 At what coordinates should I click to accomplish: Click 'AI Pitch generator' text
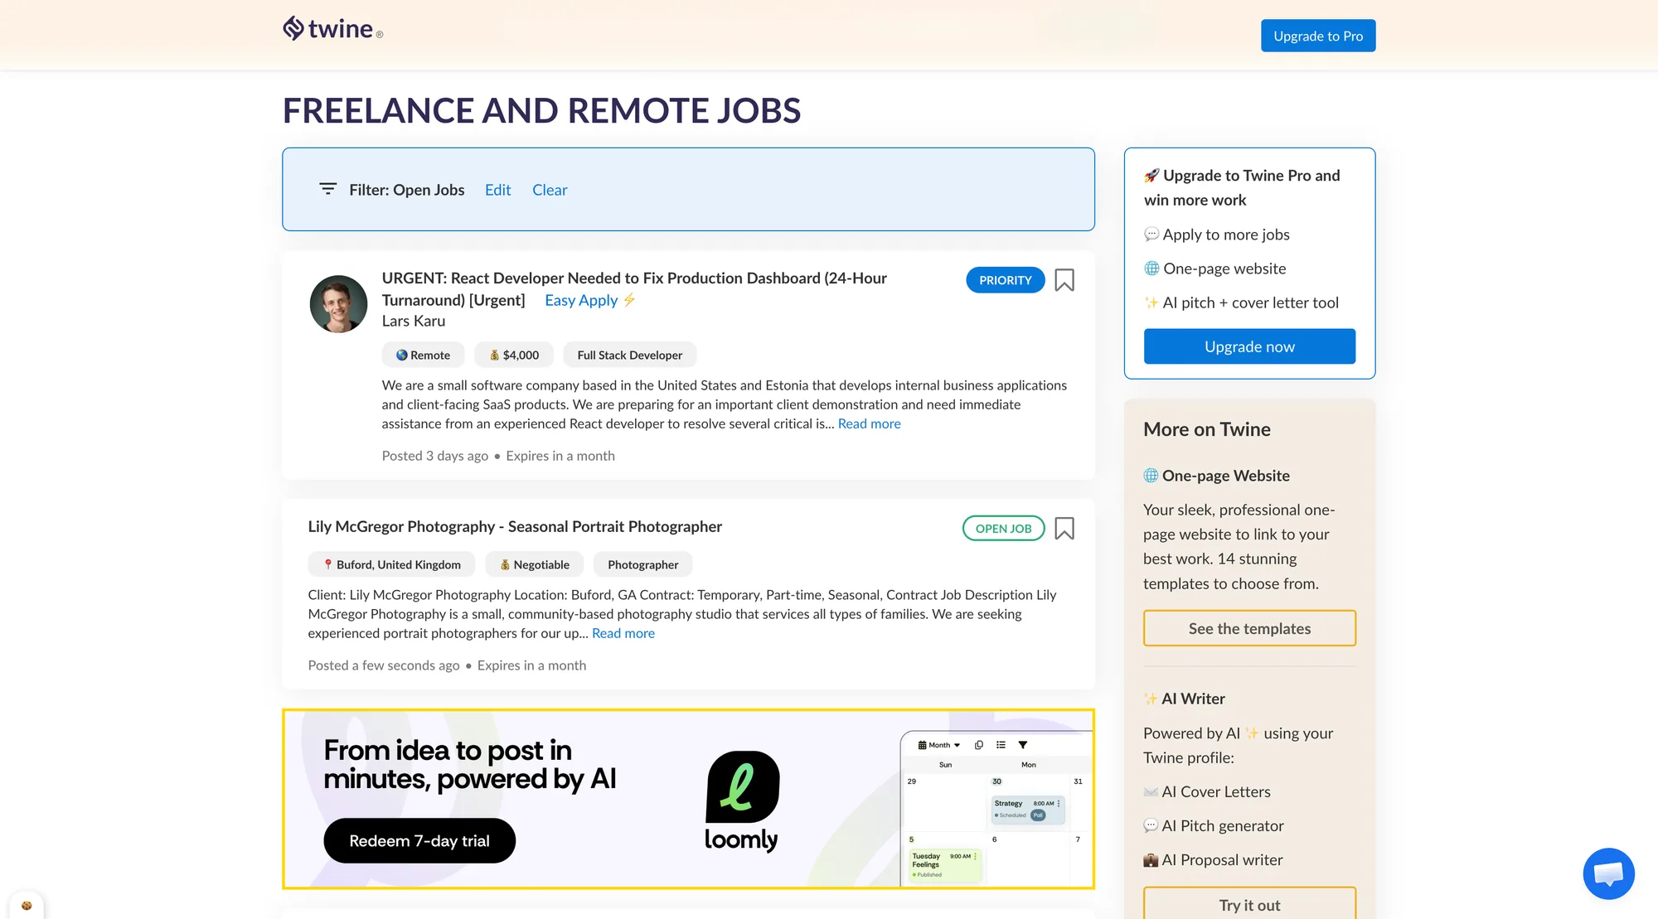point(1223,825)
